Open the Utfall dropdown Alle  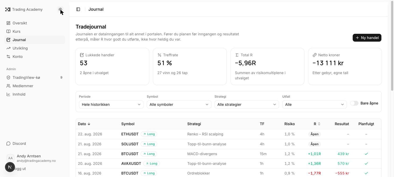click(x=315, y=104)
